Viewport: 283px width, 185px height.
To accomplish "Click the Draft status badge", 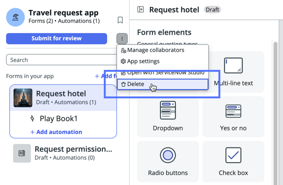I will pos(212,10).
